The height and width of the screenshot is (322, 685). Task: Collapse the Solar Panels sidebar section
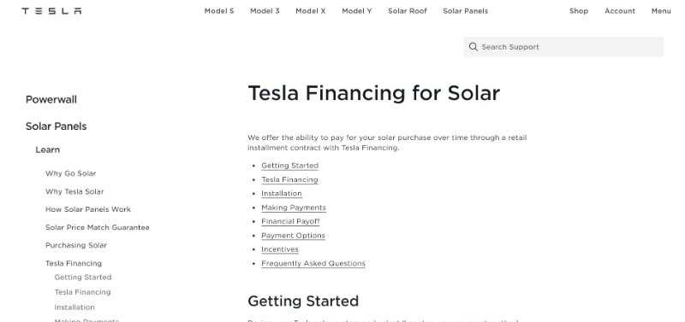coord(56,126)
